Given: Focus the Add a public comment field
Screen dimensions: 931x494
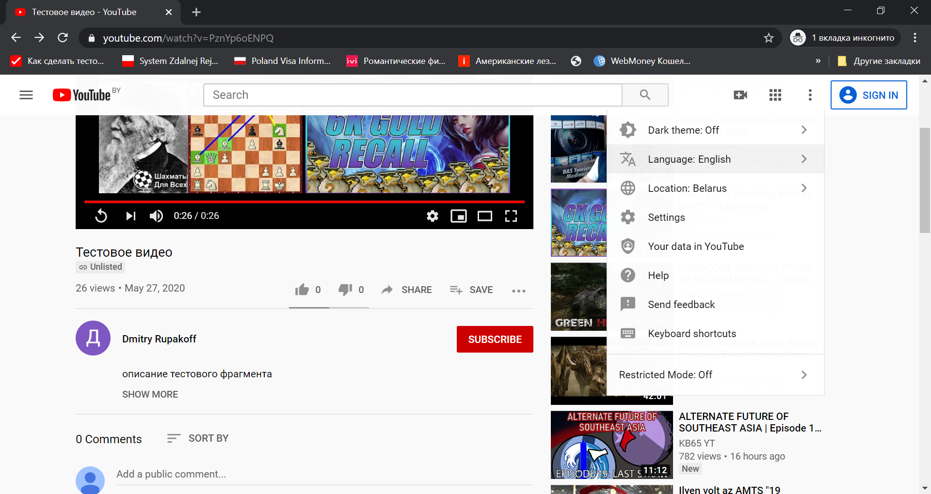Looking at the screenshot, I should click(x=325, y=475).
